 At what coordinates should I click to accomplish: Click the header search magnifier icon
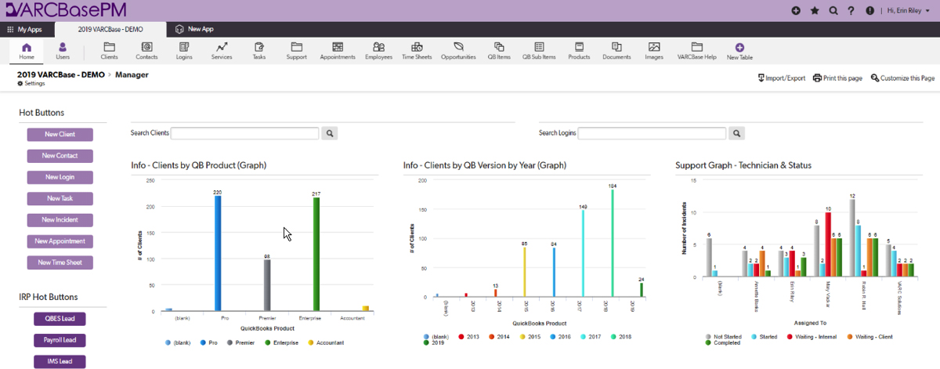(x=833, y=11)
